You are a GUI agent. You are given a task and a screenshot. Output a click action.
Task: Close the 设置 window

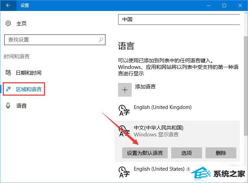coord(240,5)
